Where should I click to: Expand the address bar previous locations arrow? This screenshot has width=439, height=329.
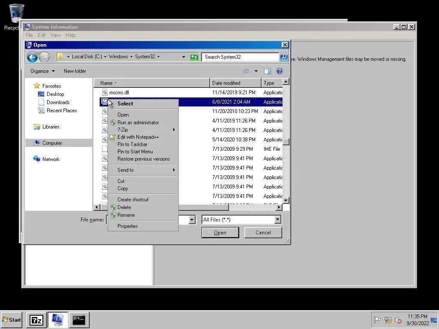click(x=183, y=57)
